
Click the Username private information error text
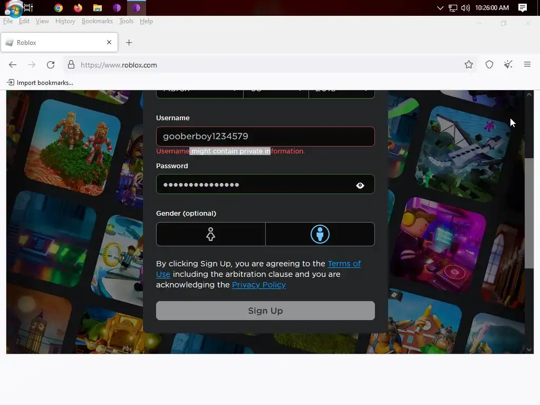[230, 151]
